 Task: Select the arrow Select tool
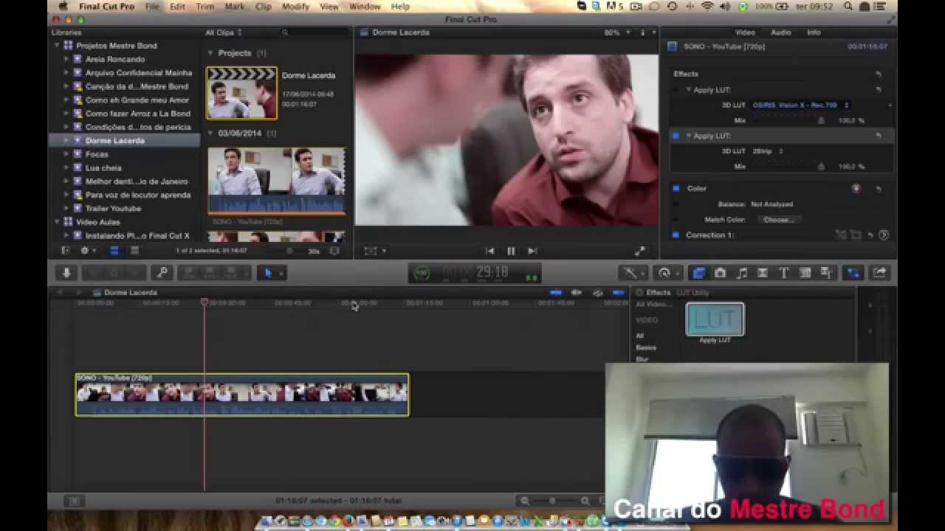pos(272,273)
